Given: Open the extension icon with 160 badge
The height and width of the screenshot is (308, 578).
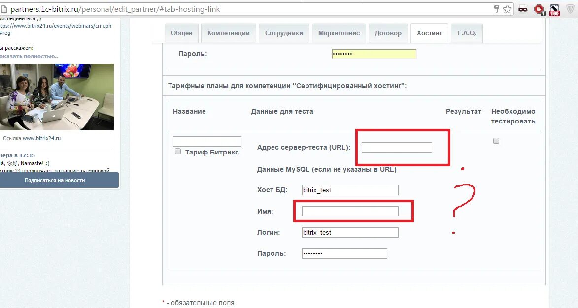Looking at the screenshot, I should click(554, 10).
